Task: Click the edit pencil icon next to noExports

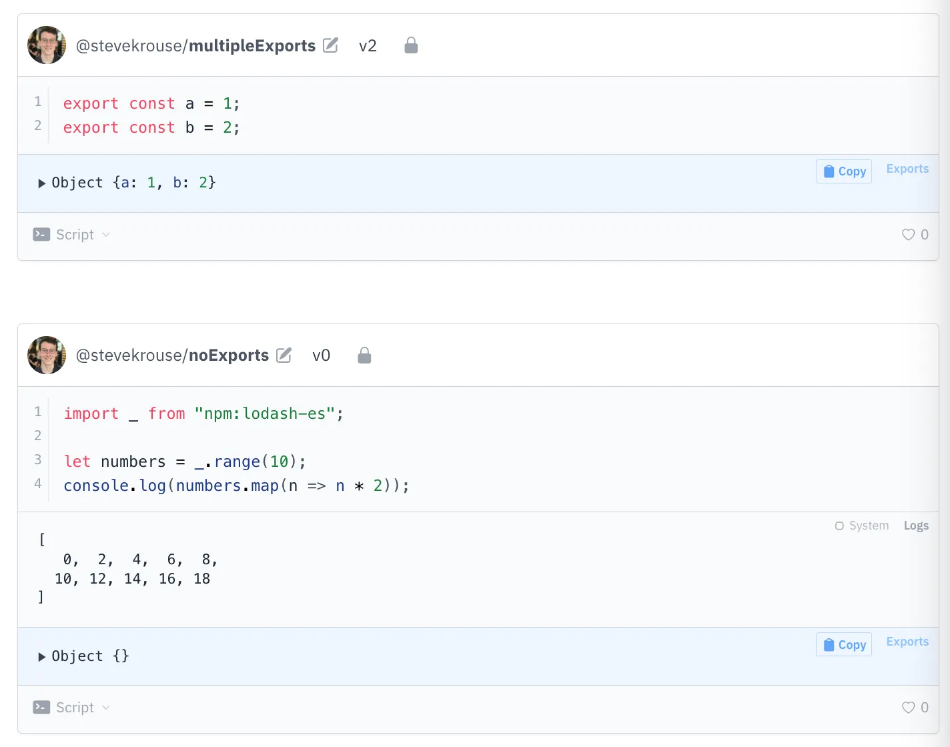Action: click(284, 355)
